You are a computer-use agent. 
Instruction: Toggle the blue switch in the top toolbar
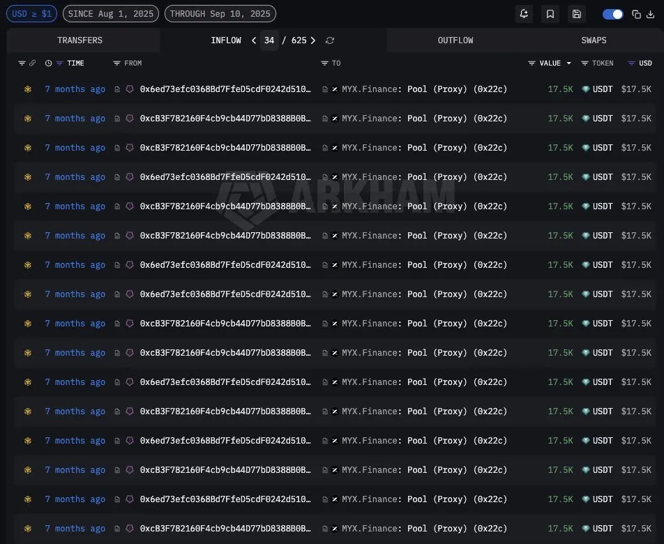(x=613, y=15)
